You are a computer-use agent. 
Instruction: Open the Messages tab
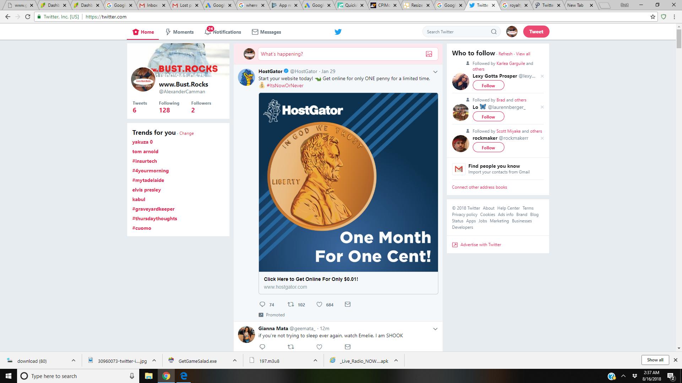(x=266, y=32)
